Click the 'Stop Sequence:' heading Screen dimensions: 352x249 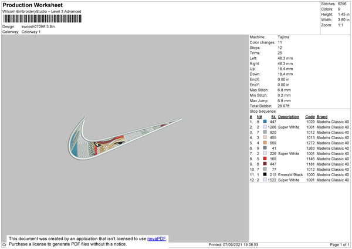pos(263,111)
